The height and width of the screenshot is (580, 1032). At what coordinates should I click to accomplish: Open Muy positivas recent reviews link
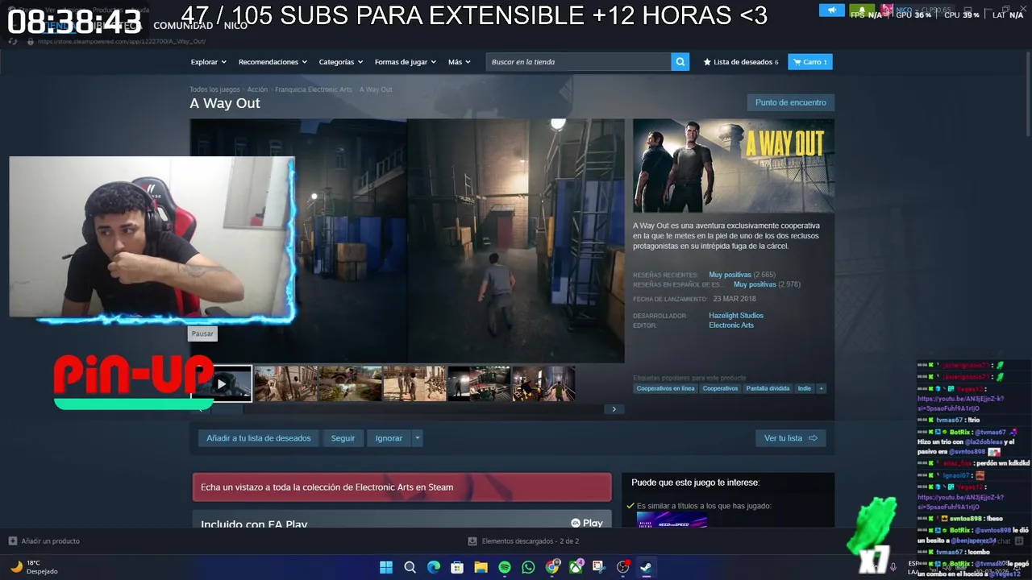pyautogui.click(x=730, y=275)
